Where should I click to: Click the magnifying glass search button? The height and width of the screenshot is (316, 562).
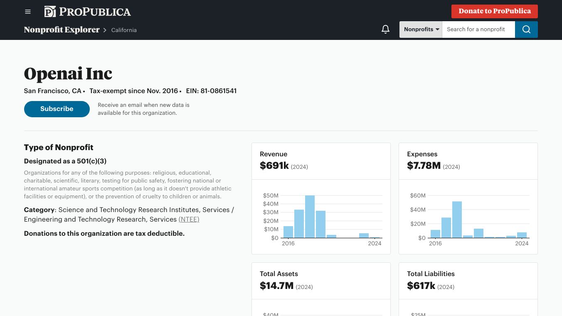526,30
